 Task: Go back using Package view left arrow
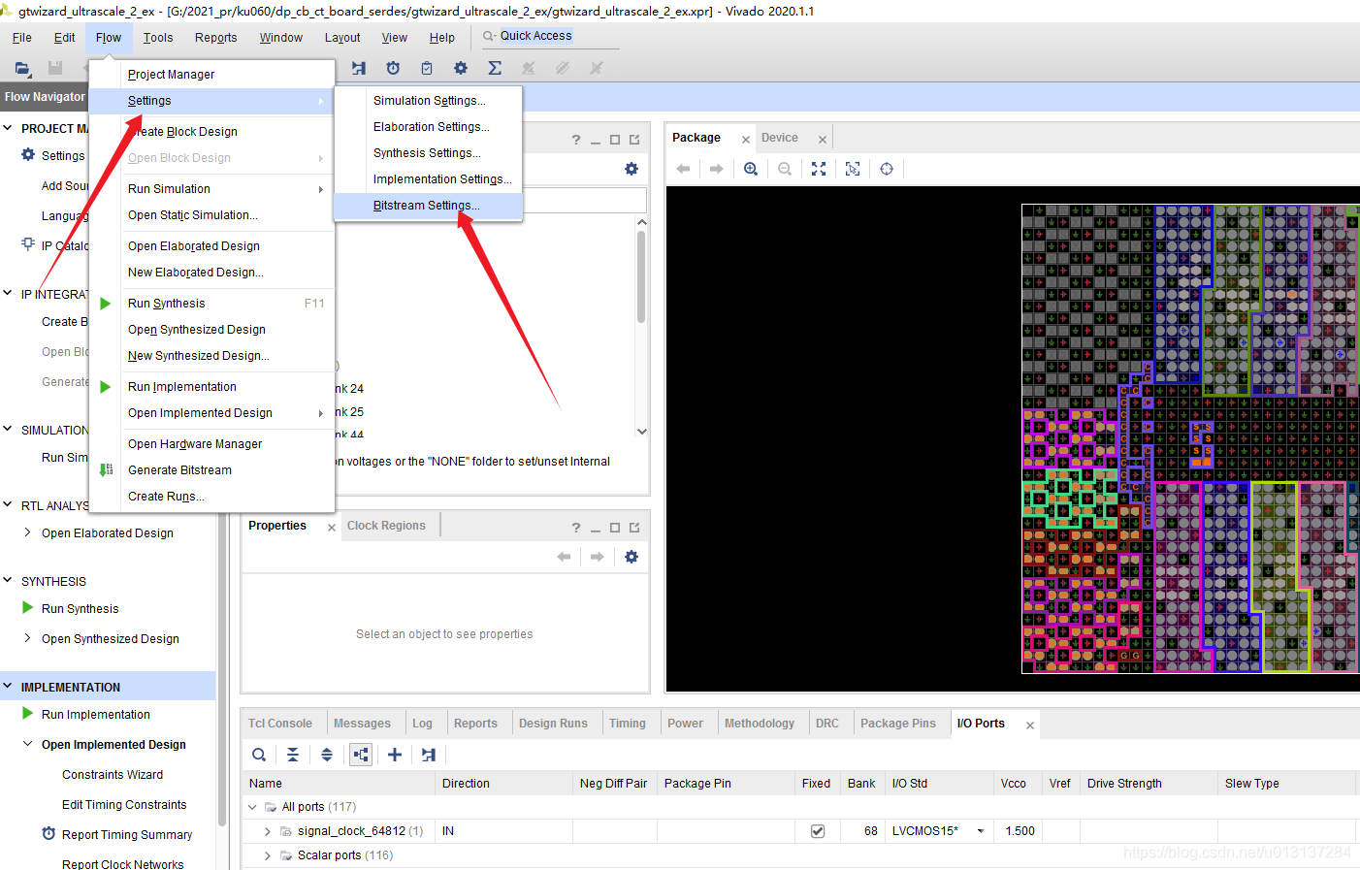683,169
